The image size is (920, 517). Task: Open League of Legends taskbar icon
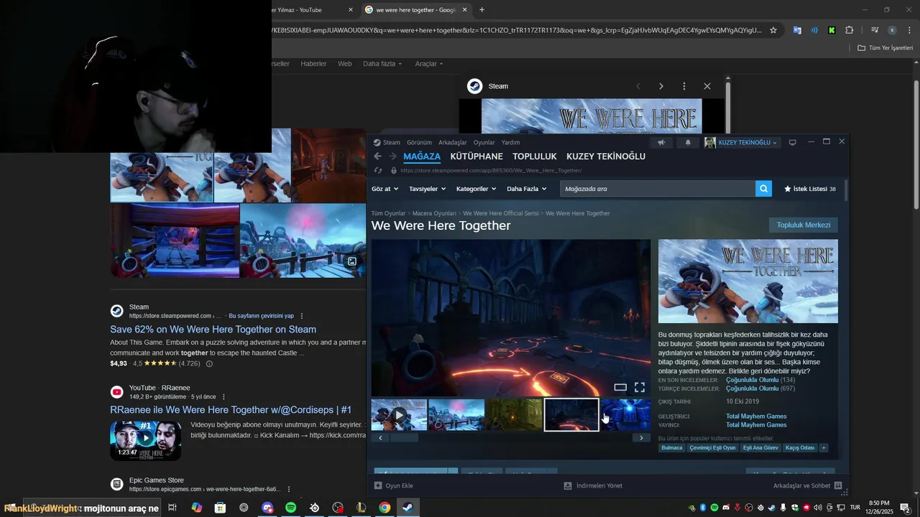[x=362, y=508]
